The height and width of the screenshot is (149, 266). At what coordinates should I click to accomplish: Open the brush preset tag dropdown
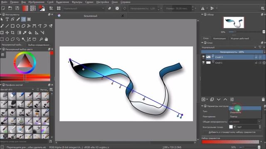click(17, 89)
